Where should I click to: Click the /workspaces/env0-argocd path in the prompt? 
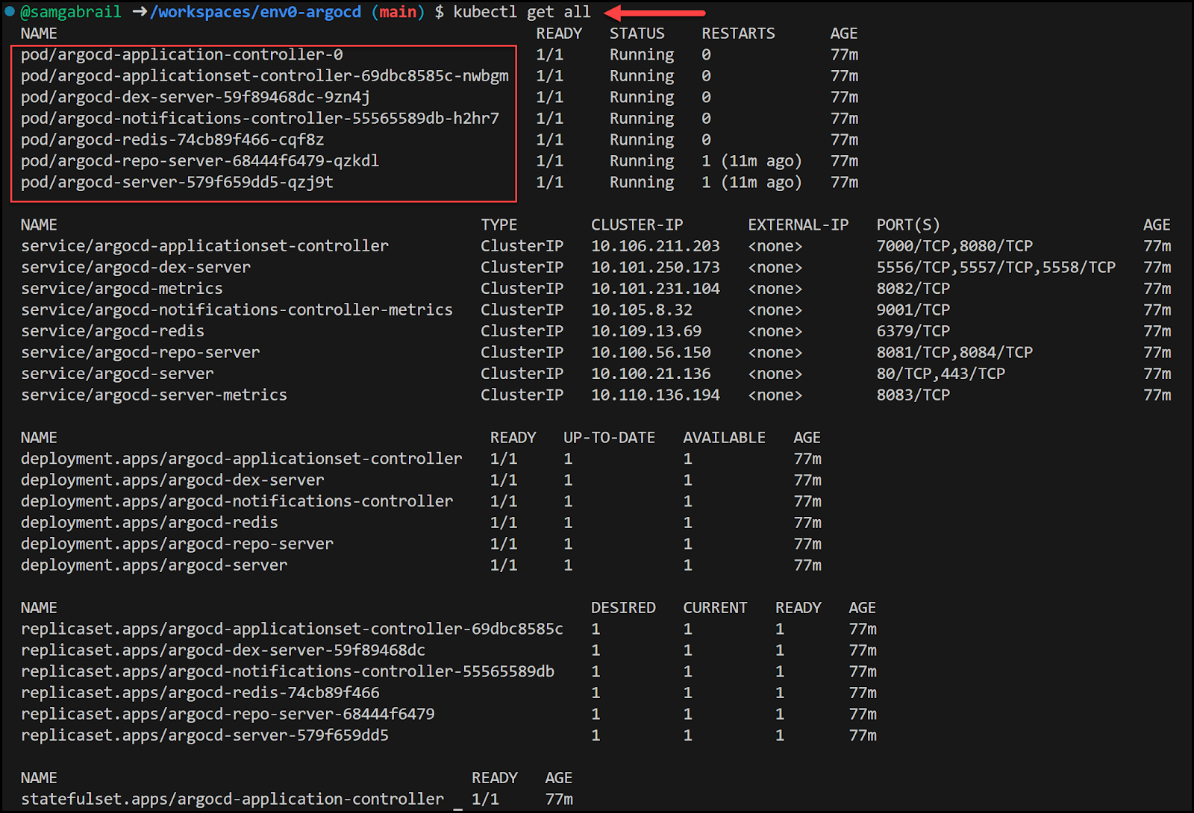click(x=255, y=12)
